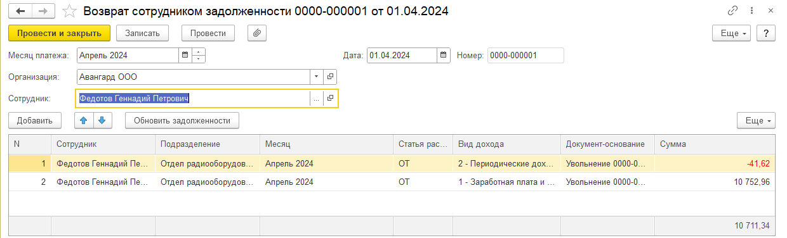The height and width of the screenshot is (238, 787).
Task: Sort by Сумма column header
Action: coord(715,144)
